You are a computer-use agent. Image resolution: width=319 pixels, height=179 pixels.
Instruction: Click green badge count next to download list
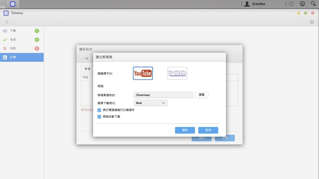37,31
